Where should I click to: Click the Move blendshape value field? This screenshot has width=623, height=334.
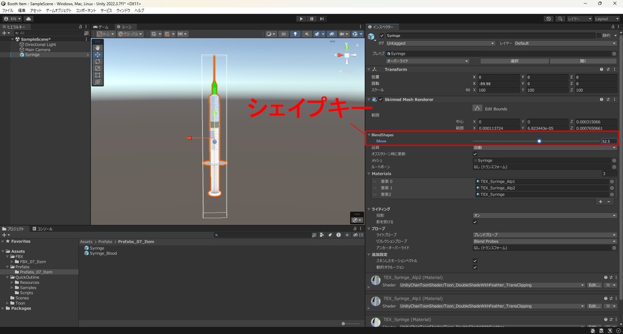tap(608, 141)
